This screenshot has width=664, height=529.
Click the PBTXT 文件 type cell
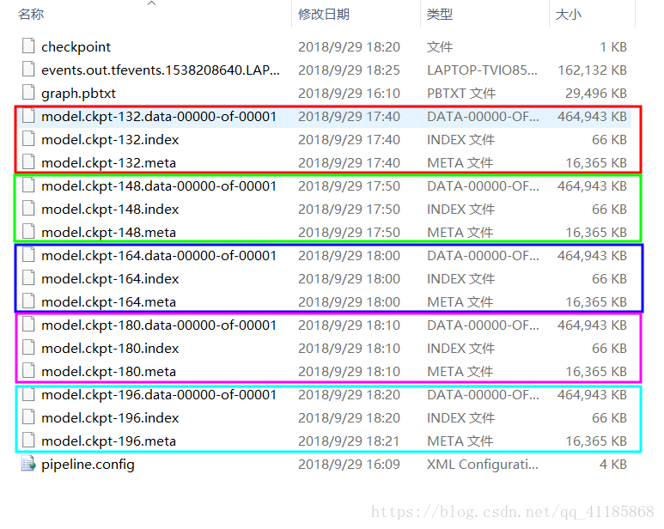coord(461,93)
